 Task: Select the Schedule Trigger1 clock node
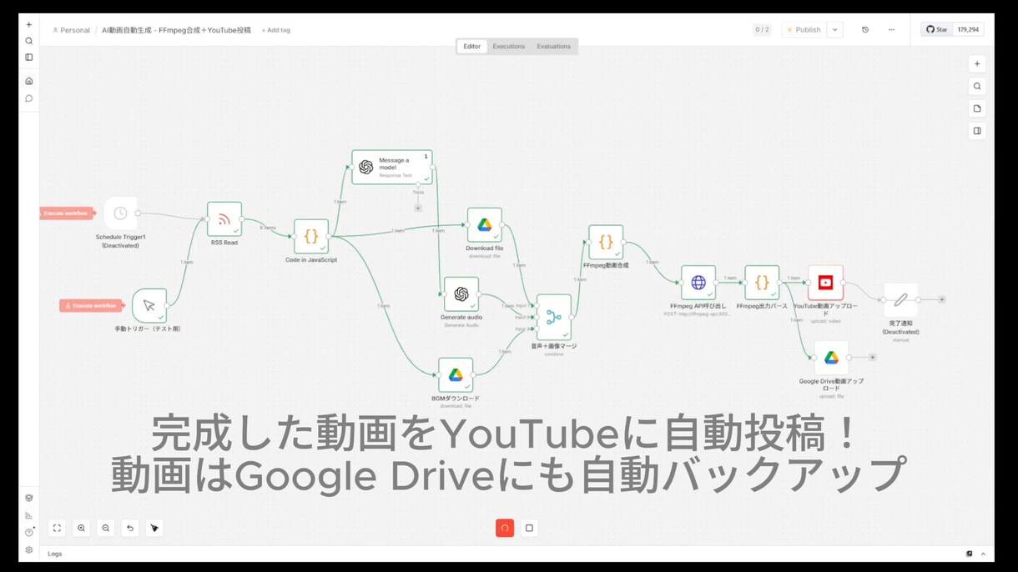121,213
